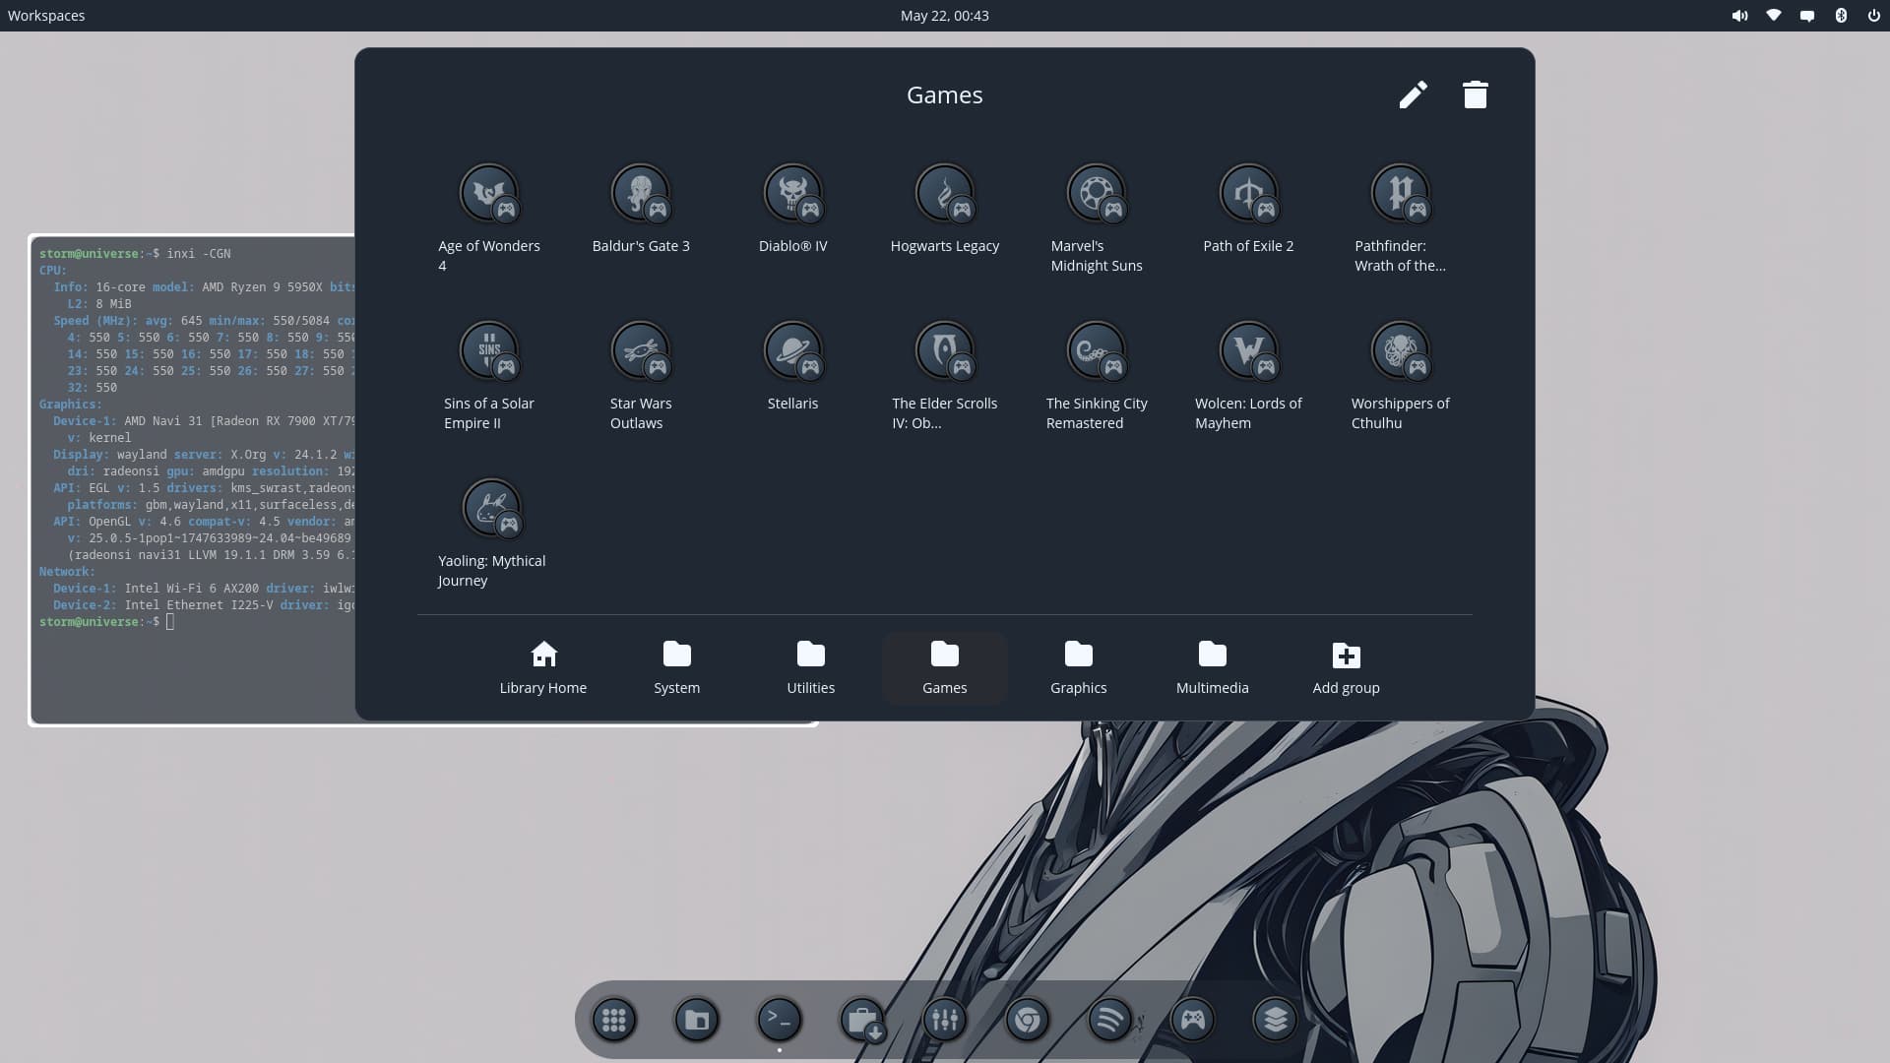Open the game controller app in dock

click(x=1193, y=1020)
